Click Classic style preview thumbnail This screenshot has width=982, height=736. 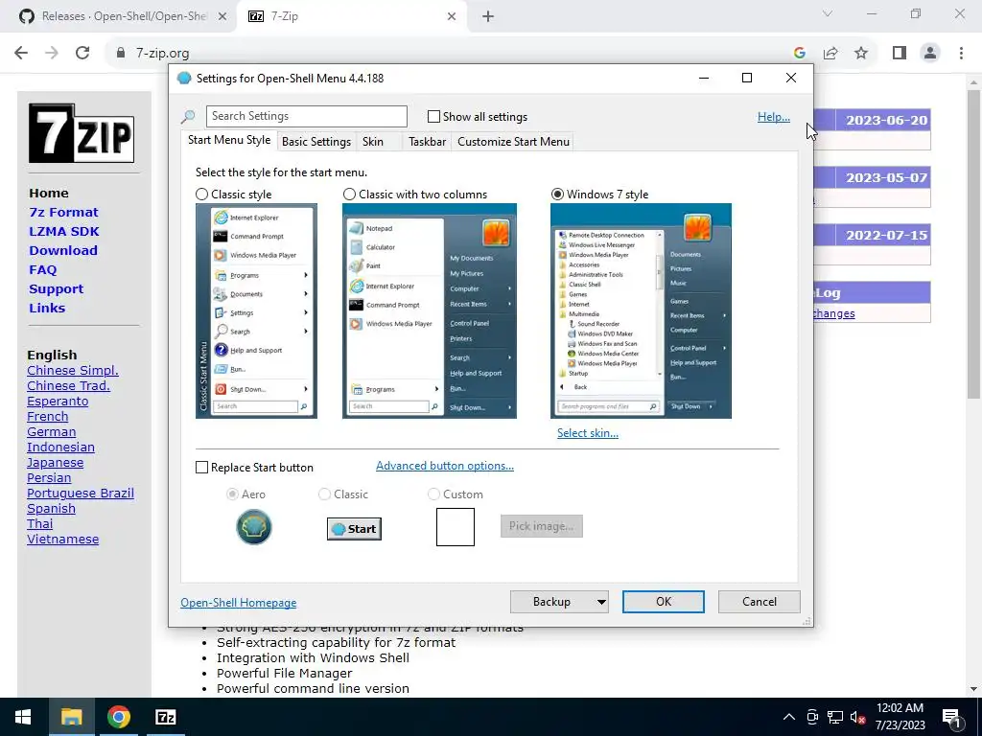pyautogui.click(x=256, y=311)
